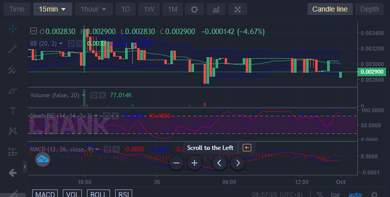Open Stoch RSI settings gear
The width and height of the screenshot is (390, 197).
(107, 116)
